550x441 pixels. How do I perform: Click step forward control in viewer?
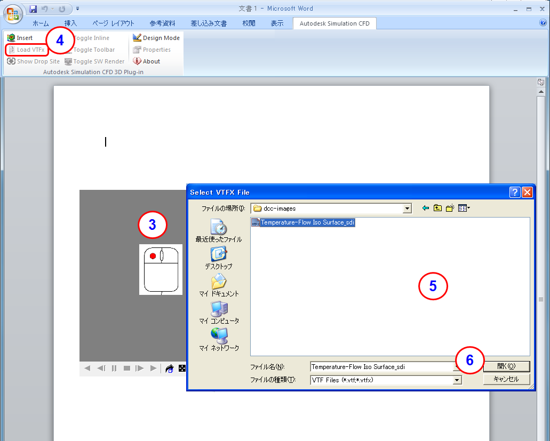coord(140,368)
